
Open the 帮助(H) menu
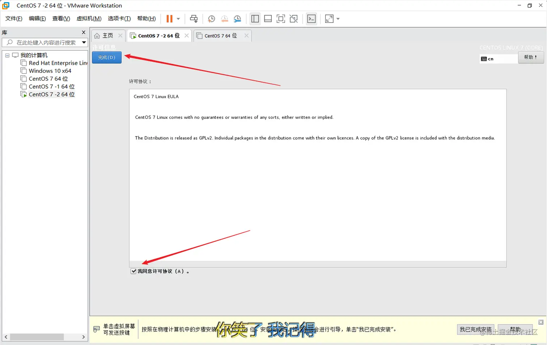pyautogui.click(x=147, y=18)
